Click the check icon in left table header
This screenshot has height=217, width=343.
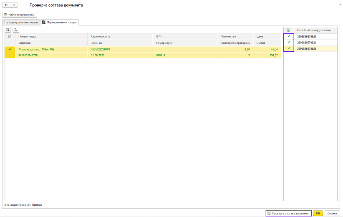10,36
